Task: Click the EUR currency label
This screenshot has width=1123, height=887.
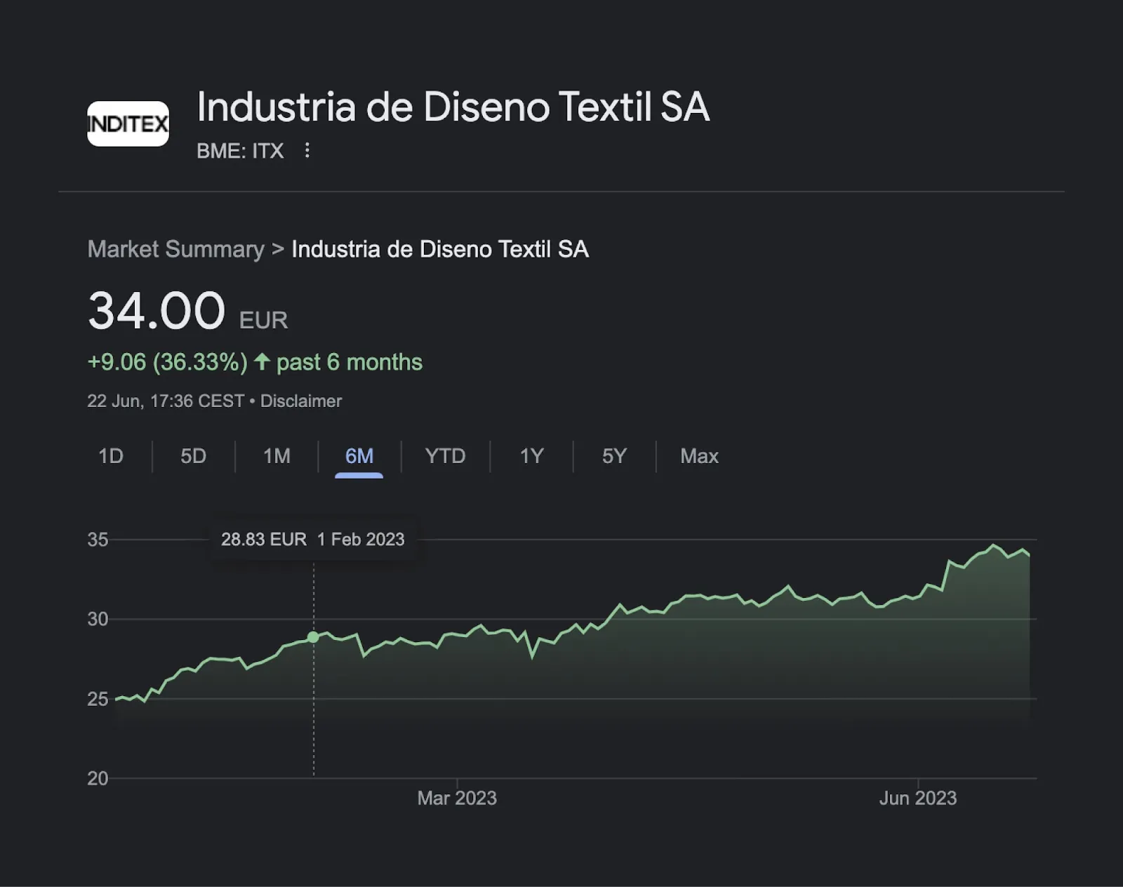Action: click(263, 320)
